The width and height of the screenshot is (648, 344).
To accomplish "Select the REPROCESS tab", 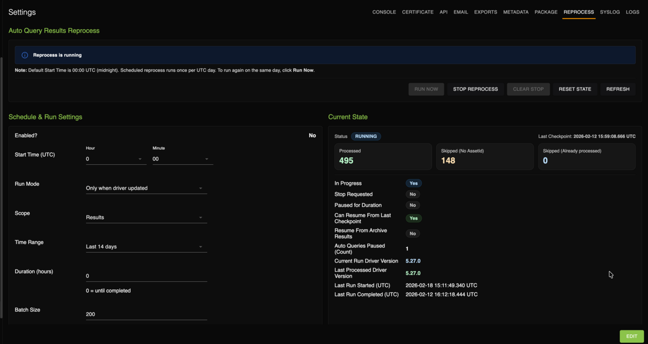I will 578,12.
